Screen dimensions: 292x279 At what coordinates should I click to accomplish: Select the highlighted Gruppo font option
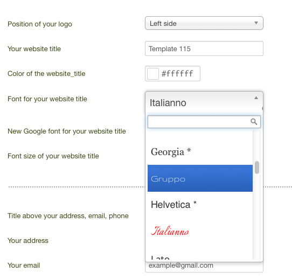pos(200,178)
